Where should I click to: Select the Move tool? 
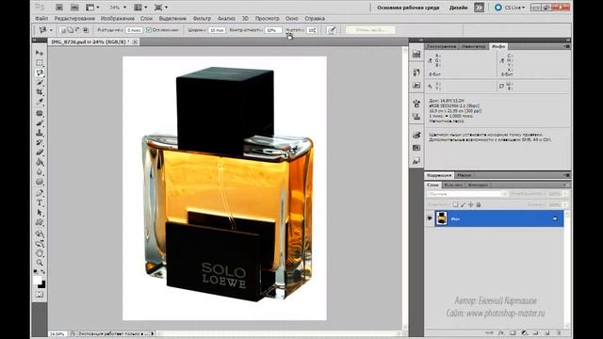[40, 53]
